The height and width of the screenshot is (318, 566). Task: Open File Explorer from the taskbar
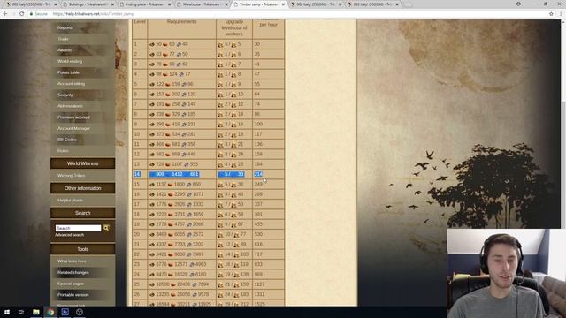point(36,312)
